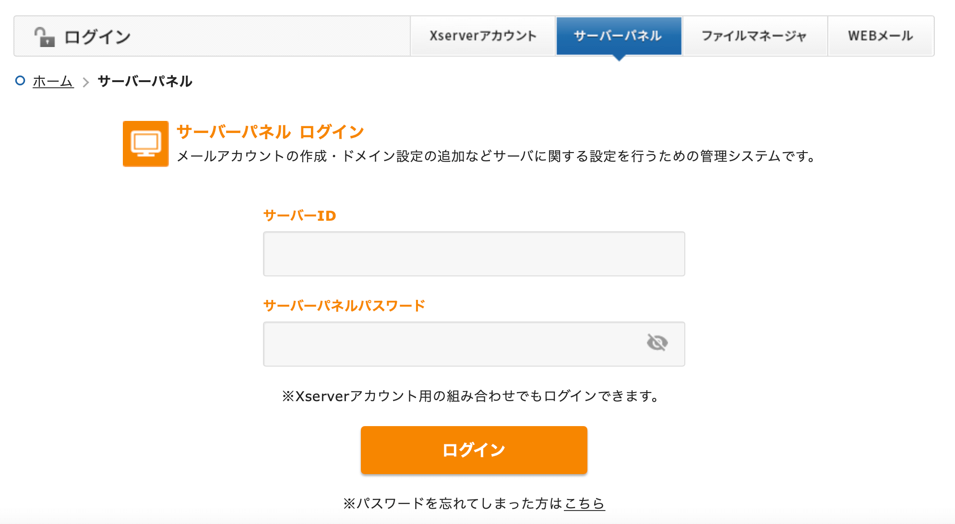This screenshot has width=955, height=524.
Task: Click the orange monitor server panel icon
Action: 145,144
